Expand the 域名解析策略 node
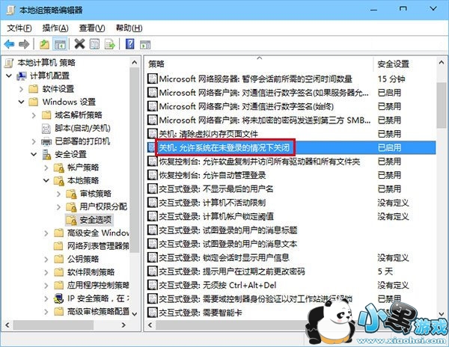 pos(34,115)
